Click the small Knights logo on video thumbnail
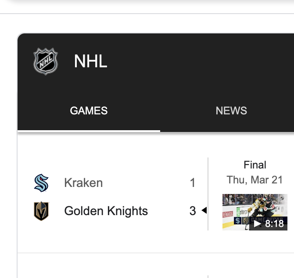 (x=245, y=221)
